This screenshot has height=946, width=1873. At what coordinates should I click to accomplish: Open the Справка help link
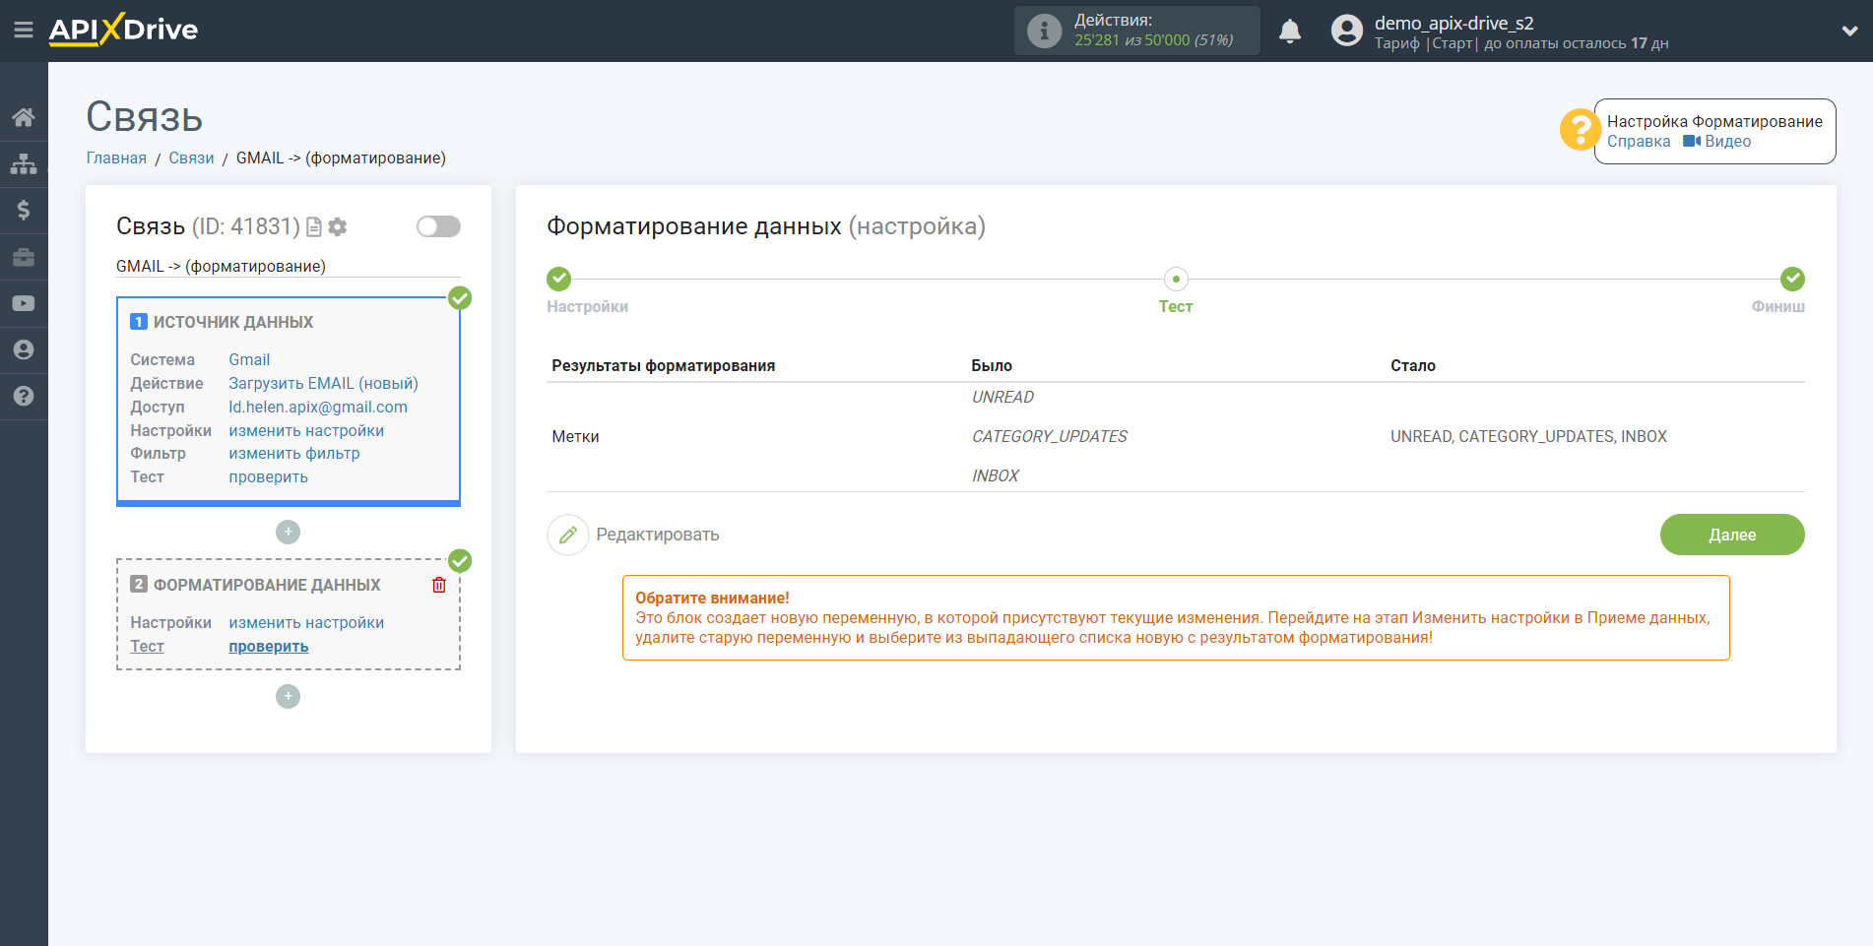point(1639,141)
